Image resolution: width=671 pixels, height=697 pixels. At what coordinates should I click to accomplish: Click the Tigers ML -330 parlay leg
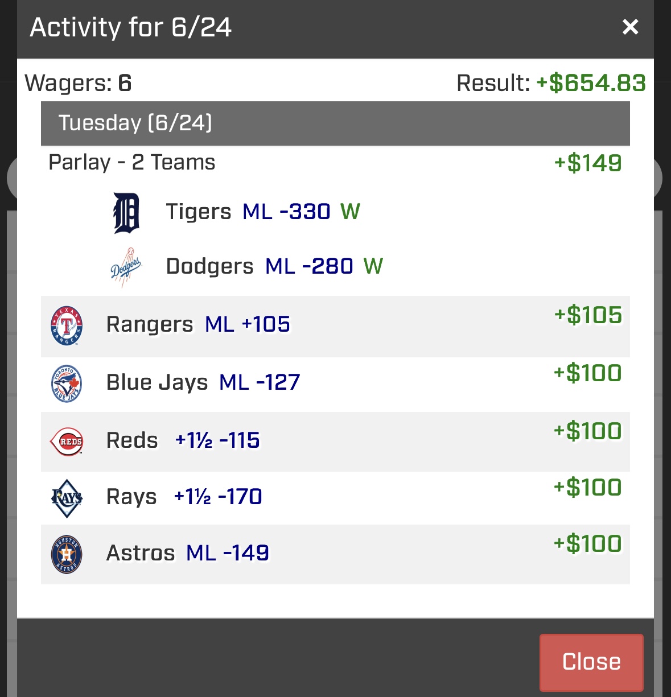pos(263,212)
